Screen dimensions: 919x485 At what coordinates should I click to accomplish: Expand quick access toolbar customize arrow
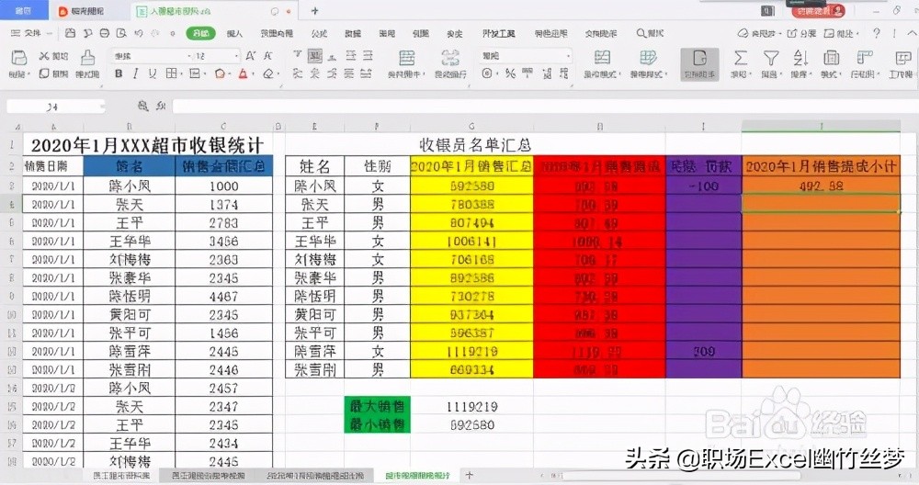(x=173, y=33)
